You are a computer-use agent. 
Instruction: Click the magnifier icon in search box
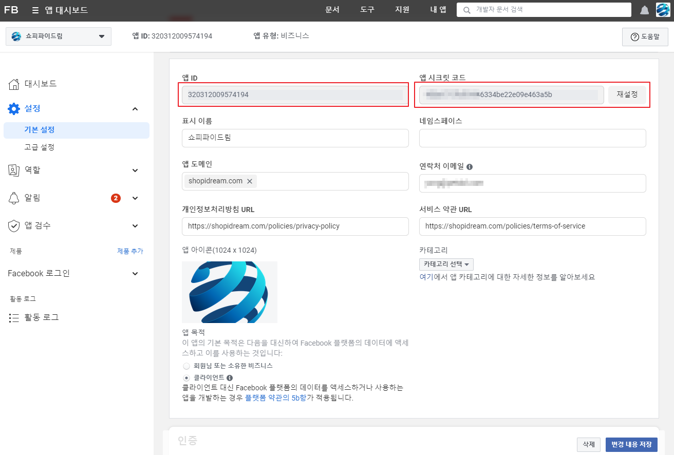[x=466, y=10]
